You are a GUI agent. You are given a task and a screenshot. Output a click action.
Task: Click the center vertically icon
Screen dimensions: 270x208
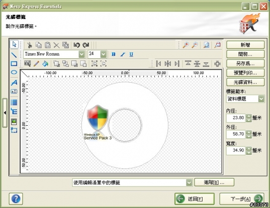(197, 64)
